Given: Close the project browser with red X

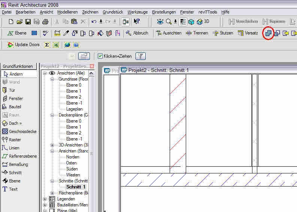Looking at the screenshot, I should (x=92, y=66).
